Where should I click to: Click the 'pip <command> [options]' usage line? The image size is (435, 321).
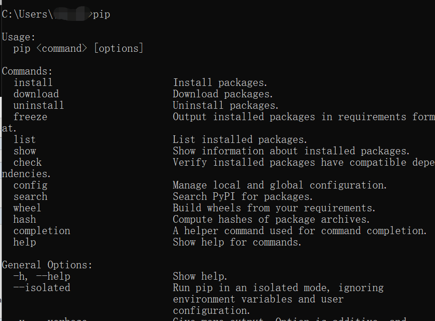point(78,48)
